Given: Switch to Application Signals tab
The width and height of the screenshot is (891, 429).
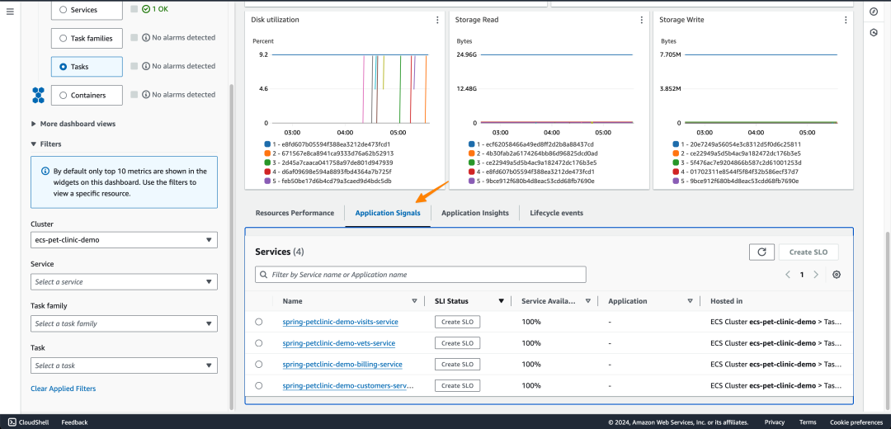Looking at the screenshot, I should point(388,213).
